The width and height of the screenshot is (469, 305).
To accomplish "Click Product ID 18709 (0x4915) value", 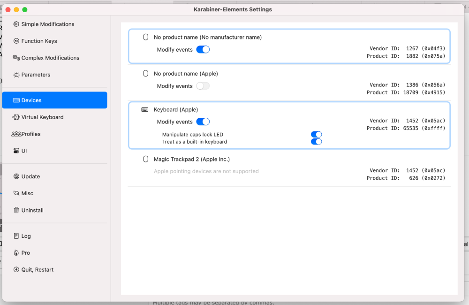I will [x=424, y=93].
